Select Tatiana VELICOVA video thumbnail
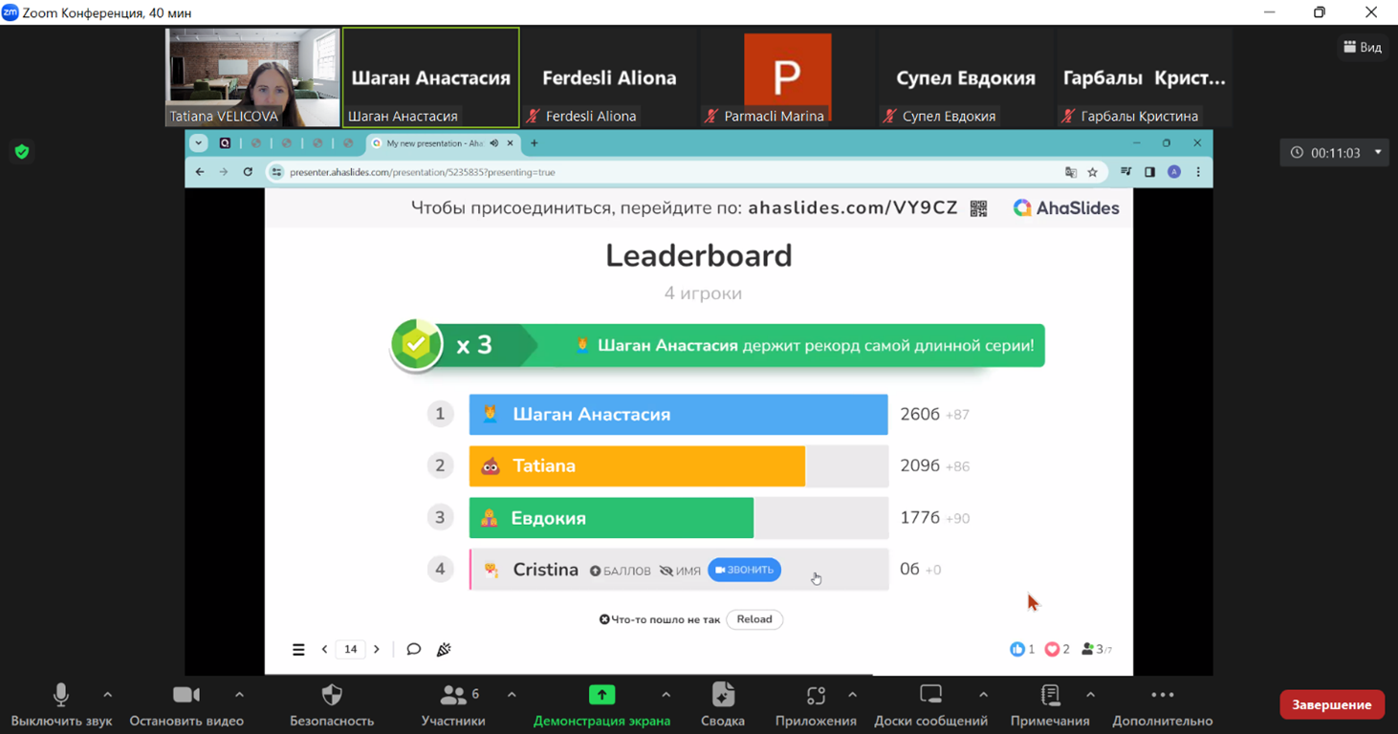Image resolution: width=1398 pixels, height=734 pixels. click(x=252, y=76)
